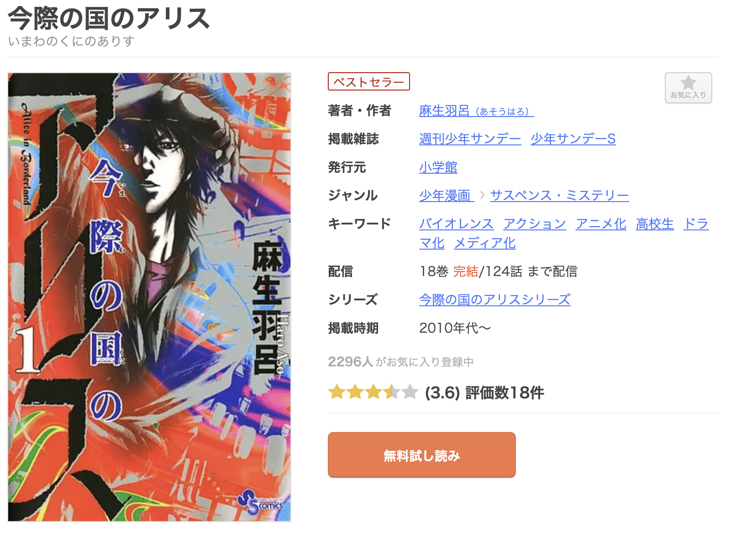Open the 週刊少年サンデー magazine link
Screen dimensions: 736x533
(470, 139)
